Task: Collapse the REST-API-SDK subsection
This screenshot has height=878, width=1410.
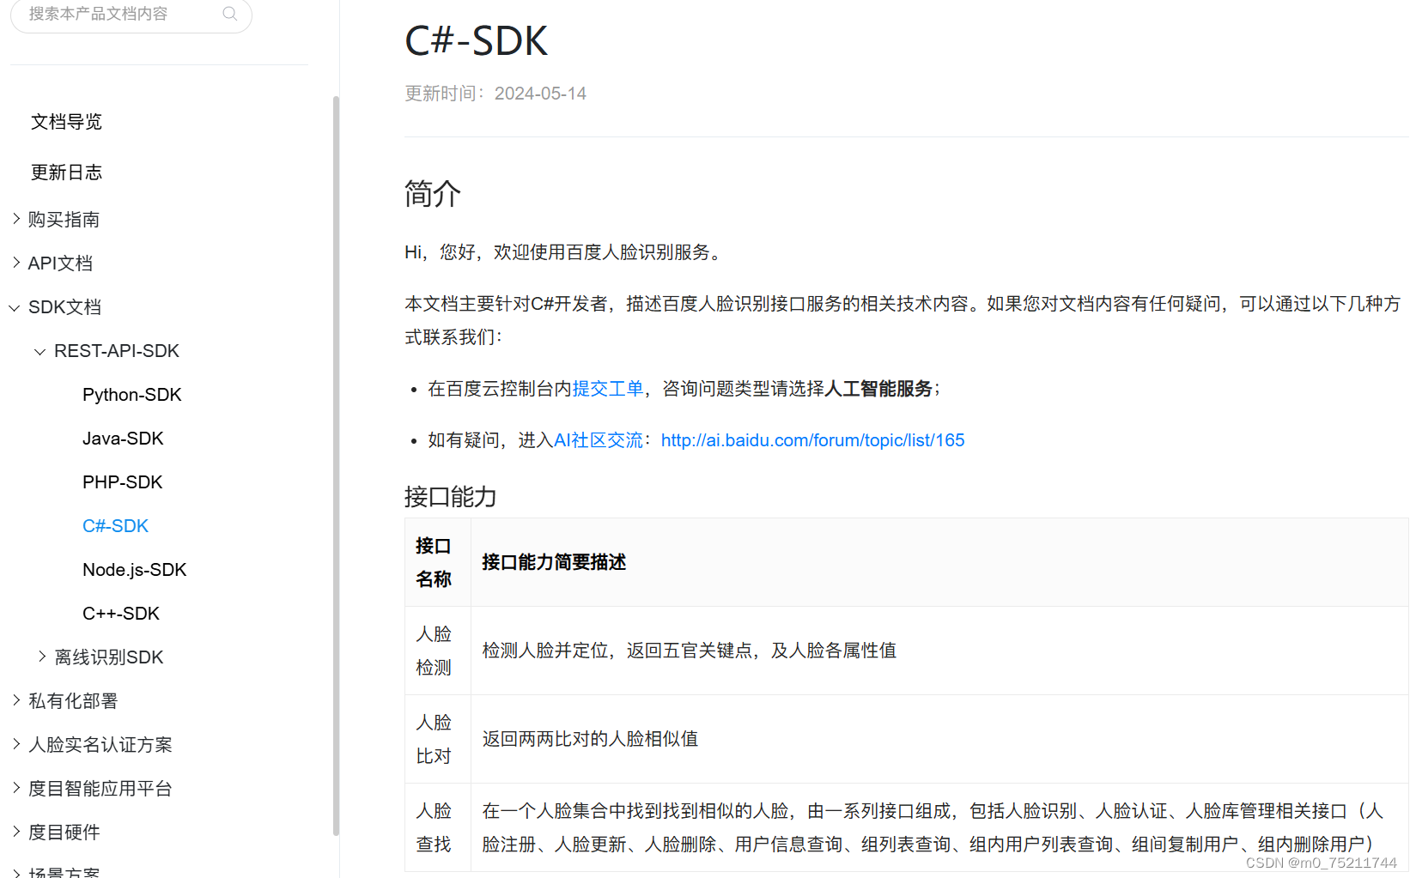Action: [x=116, y=350]
